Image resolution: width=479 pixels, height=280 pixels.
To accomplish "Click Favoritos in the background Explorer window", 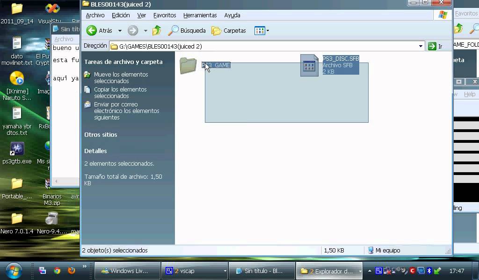I will click(x=466, y=14).
